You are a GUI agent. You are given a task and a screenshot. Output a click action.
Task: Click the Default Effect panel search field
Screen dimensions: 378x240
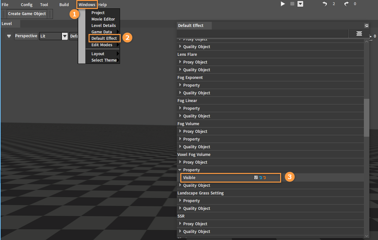click(262, 34)
